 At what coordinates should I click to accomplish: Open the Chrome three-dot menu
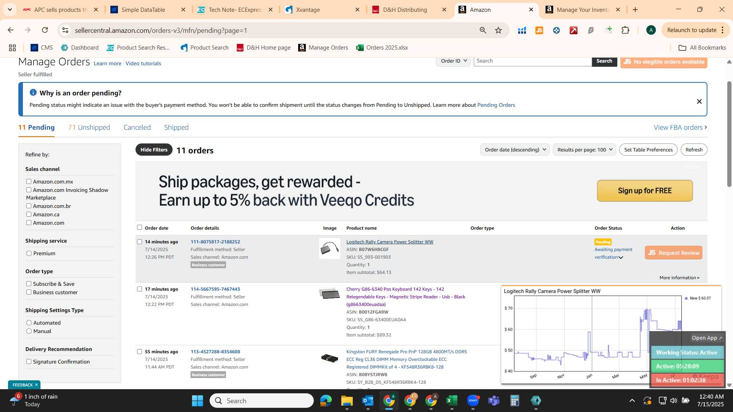tap(723, 30)
